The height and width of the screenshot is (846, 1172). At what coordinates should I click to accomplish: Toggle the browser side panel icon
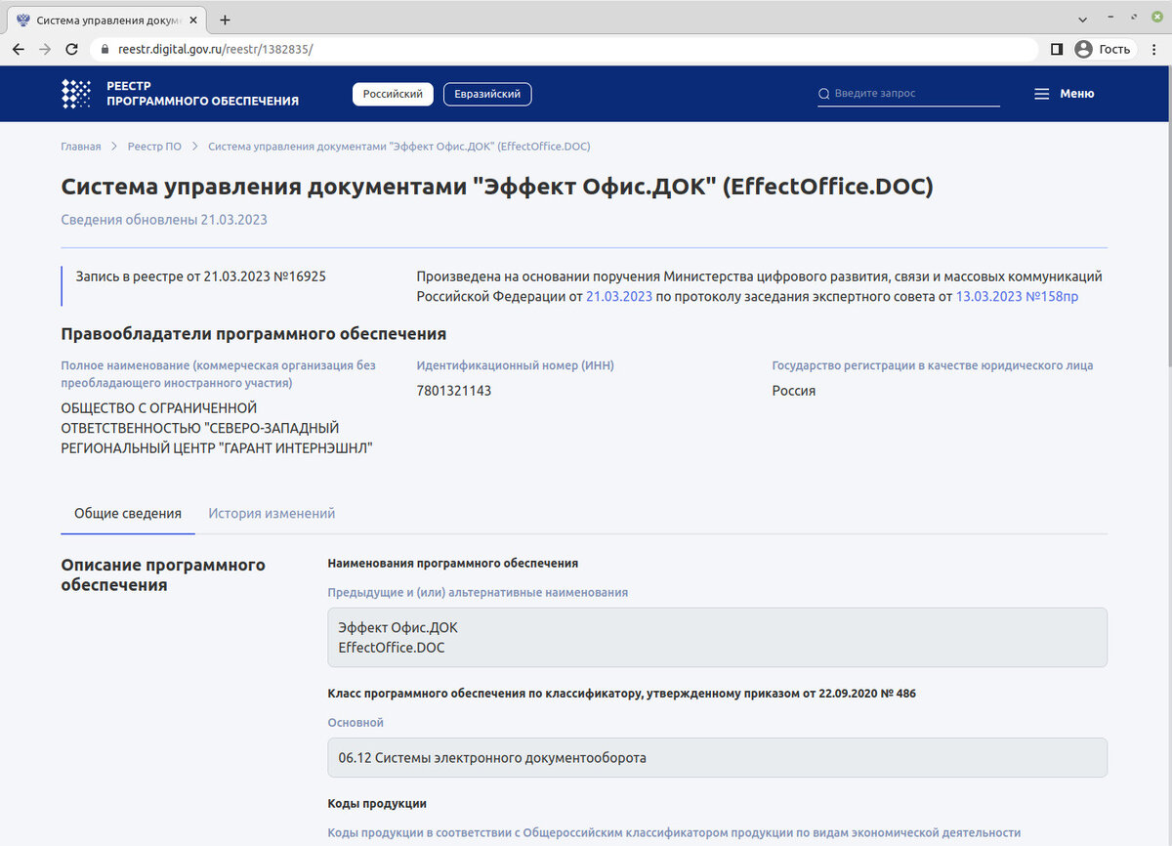point(1057,49)
